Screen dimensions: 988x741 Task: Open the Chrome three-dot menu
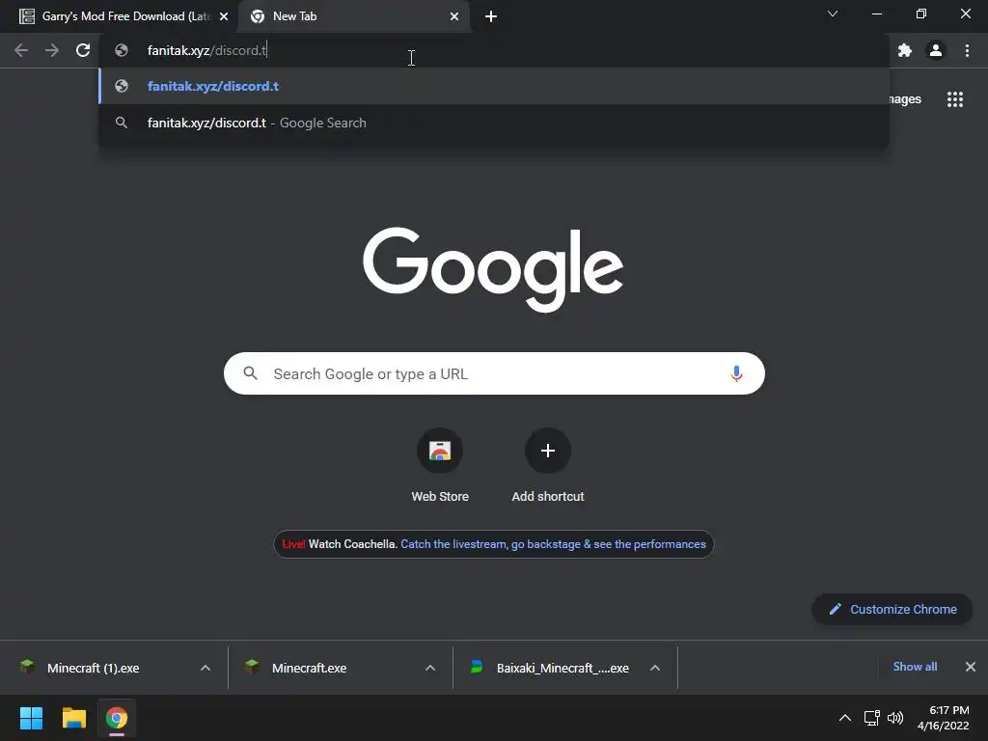967,50
